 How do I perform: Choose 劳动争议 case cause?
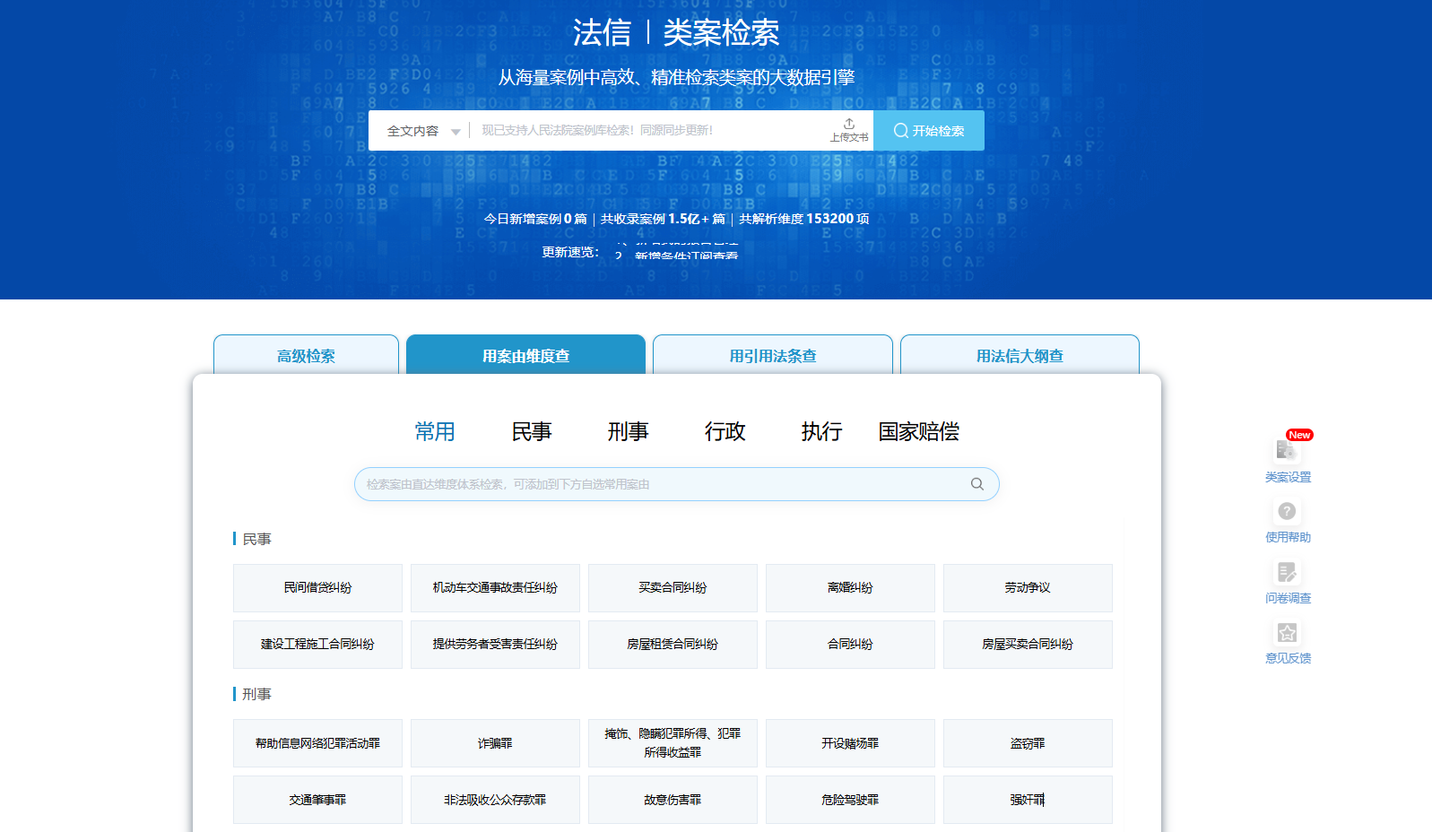1028,588
